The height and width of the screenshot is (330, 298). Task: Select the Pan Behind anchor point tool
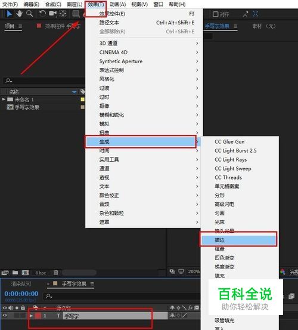(63, 14)
